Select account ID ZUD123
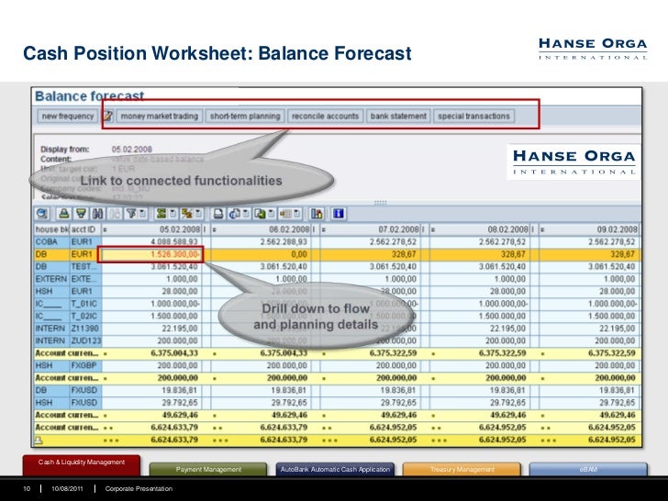The width and height of the screenshot is (668, 501). [85, 340]
